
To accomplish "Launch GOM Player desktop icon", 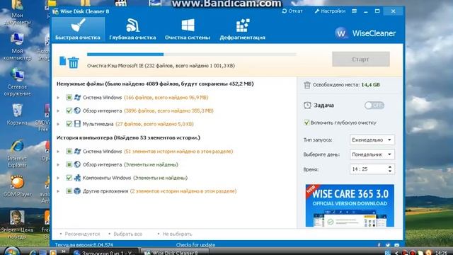I will [17, 186].
